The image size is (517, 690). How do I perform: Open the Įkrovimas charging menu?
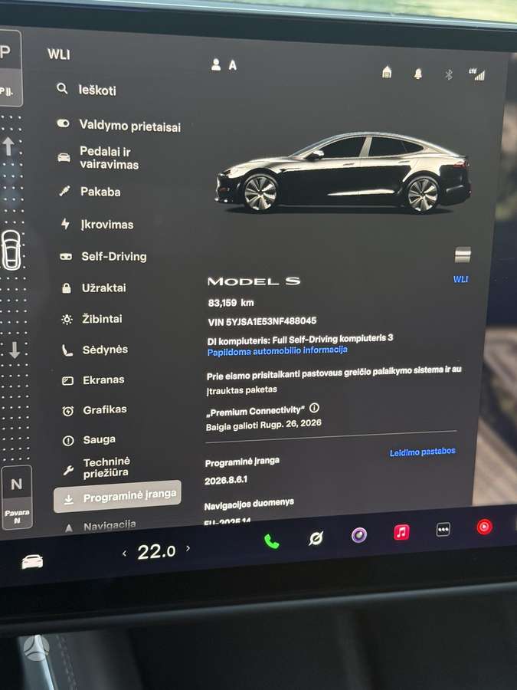tap(97, 225)
